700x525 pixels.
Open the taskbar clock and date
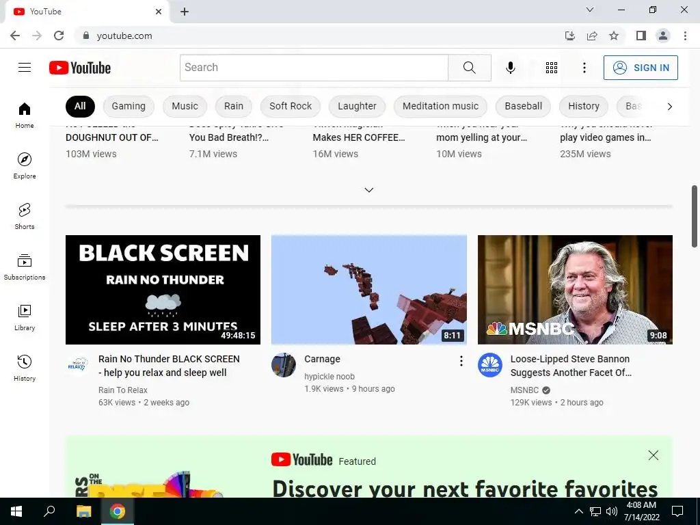[x=641, y=511]
